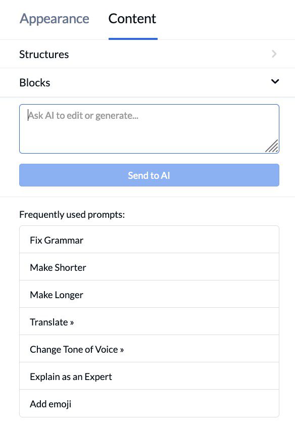
Task: Expand the Structures section
Action: (146, 54)
